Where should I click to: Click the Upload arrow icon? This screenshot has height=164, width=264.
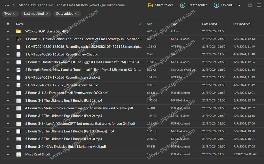pyautogui.click(x=217, y=5)
